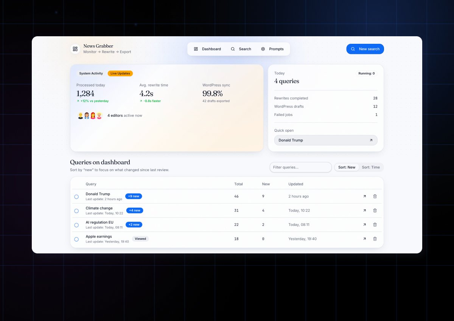Select the Apple earnings row radio button
Screen dimensions: 454x321
click(x=76, y=239)
